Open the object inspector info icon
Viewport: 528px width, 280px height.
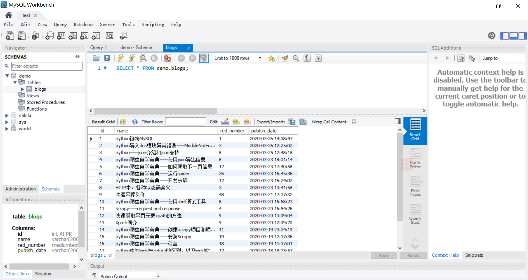(35, 36)
